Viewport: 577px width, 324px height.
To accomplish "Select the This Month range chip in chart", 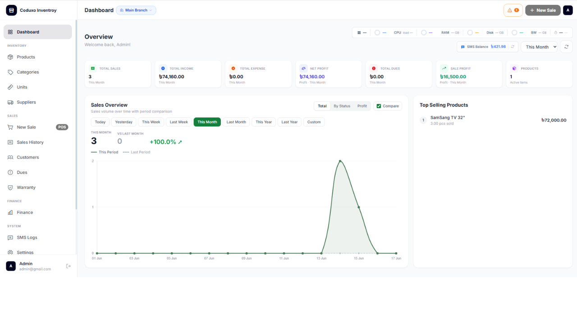I will pos(207,122).
